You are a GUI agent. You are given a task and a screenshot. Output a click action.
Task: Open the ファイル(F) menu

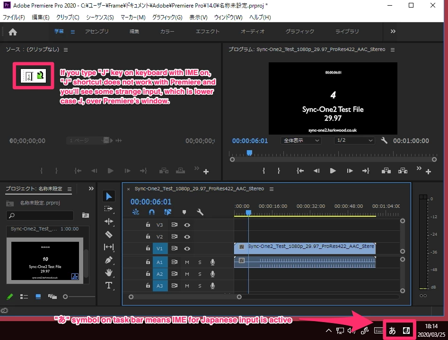[x=14, y=17]
